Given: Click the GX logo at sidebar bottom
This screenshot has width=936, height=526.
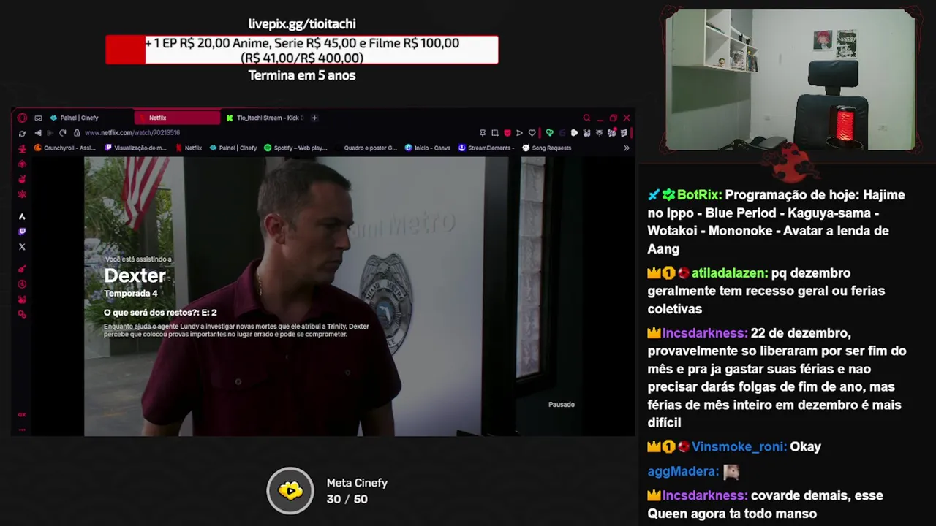Looking at the screenshot, I should click(x=22, y=414).
